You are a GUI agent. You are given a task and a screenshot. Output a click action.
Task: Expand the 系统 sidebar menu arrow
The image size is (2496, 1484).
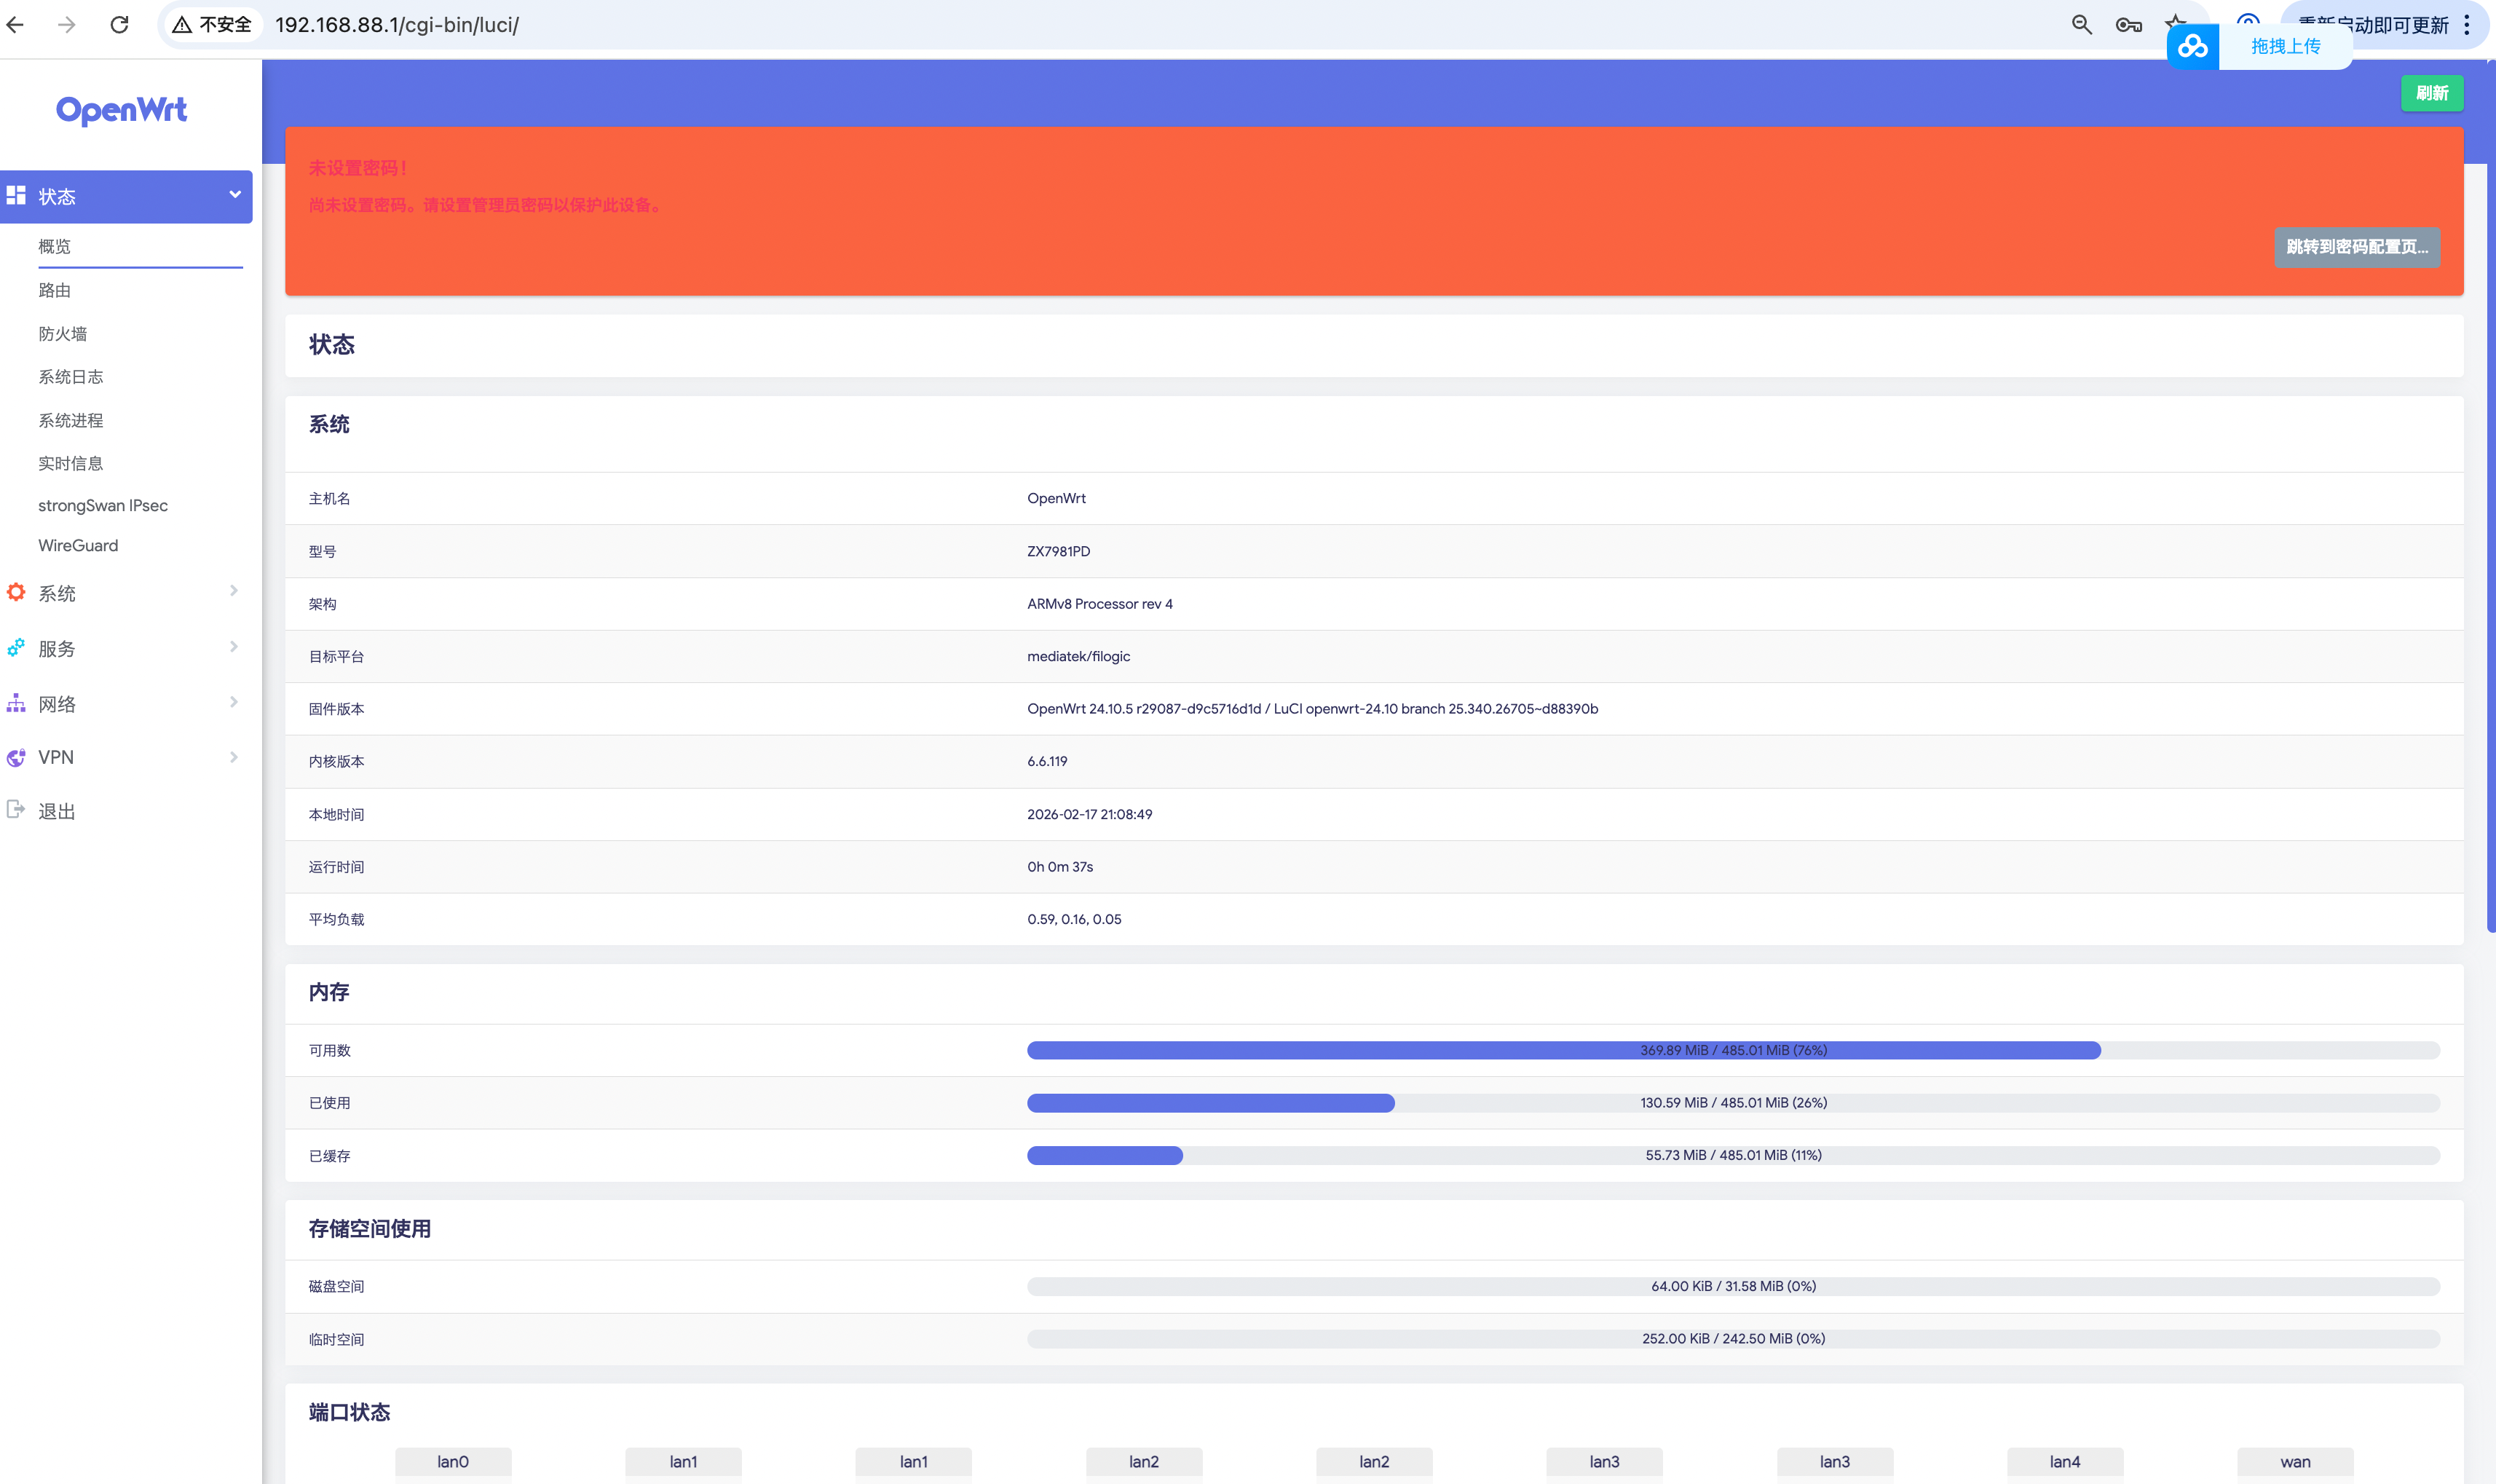point(233,591)
